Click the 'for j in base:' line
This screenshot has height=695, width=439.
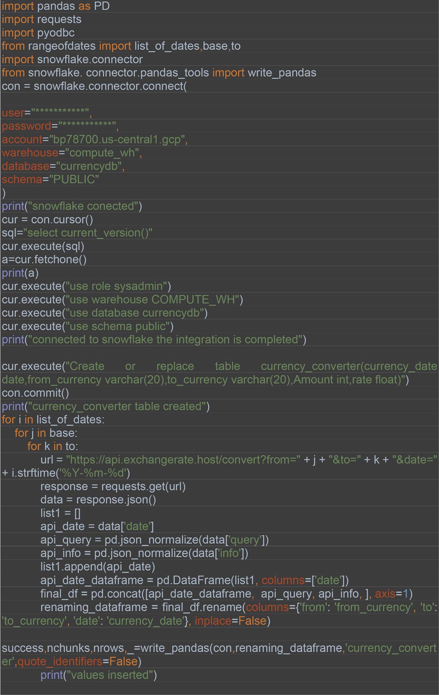click(x=46, y=433)
